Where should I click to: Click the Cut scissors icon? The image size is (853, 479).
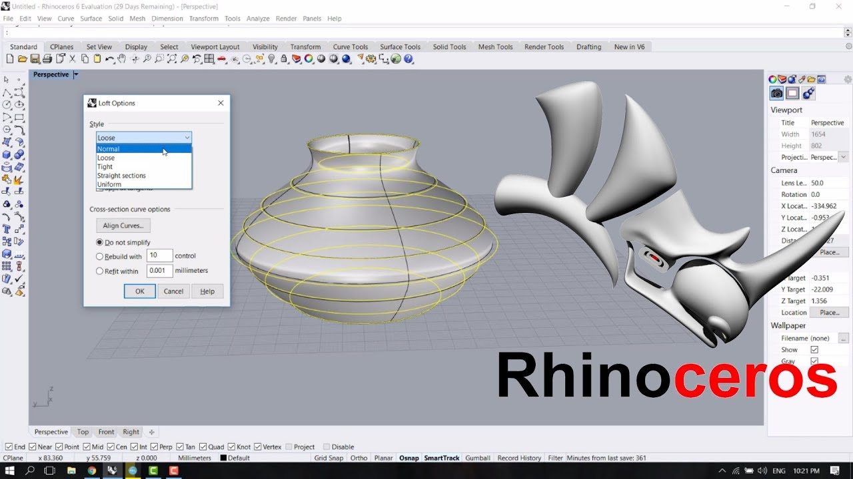pos(72,59)
